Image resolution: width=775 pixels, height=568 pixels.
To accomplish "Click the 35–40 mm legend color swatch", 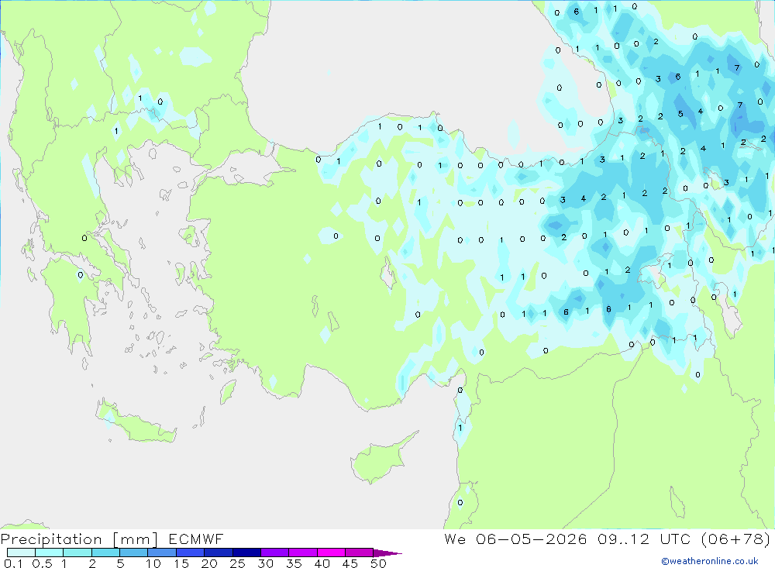I will click(x=303, y=553).
